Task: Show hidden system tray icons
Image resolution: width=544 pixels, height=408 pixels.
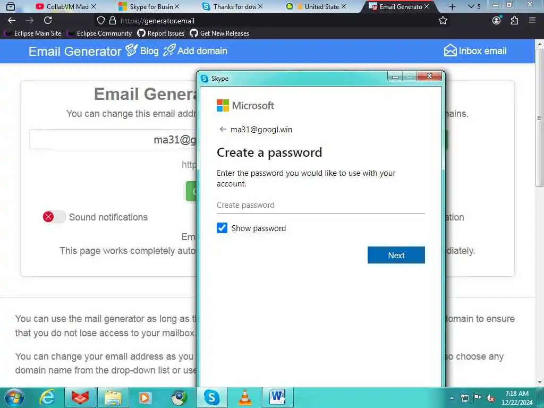Action: (x=452, y=398)
